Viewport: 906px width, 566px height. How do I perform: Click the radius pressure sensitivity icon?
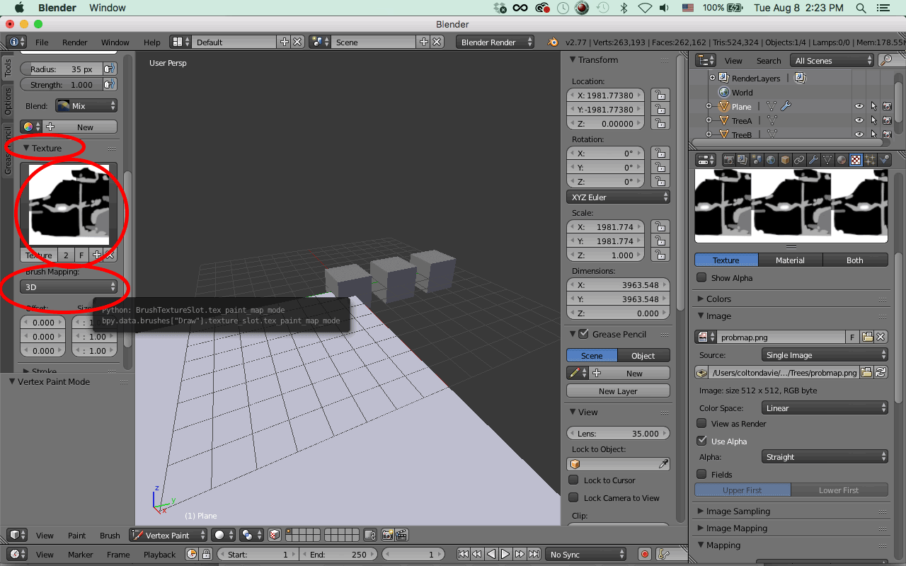(x=110, y=69)
